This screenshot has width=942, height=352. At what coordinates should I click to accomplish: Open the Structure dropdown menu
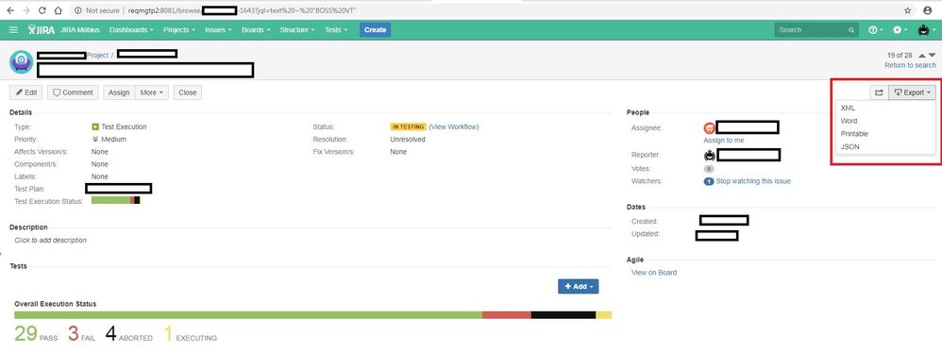click(x=296, y=29)
